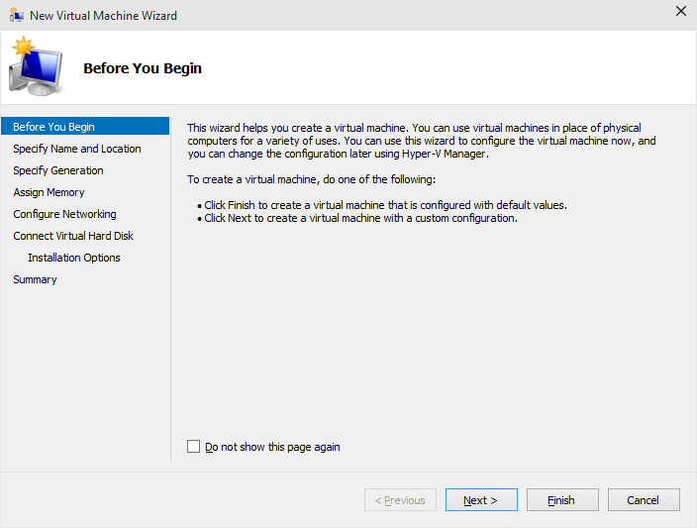Click the wizard introduction paragraph text
The height and width of the screenshot is (528, 697).
click(x=422, y=141)
